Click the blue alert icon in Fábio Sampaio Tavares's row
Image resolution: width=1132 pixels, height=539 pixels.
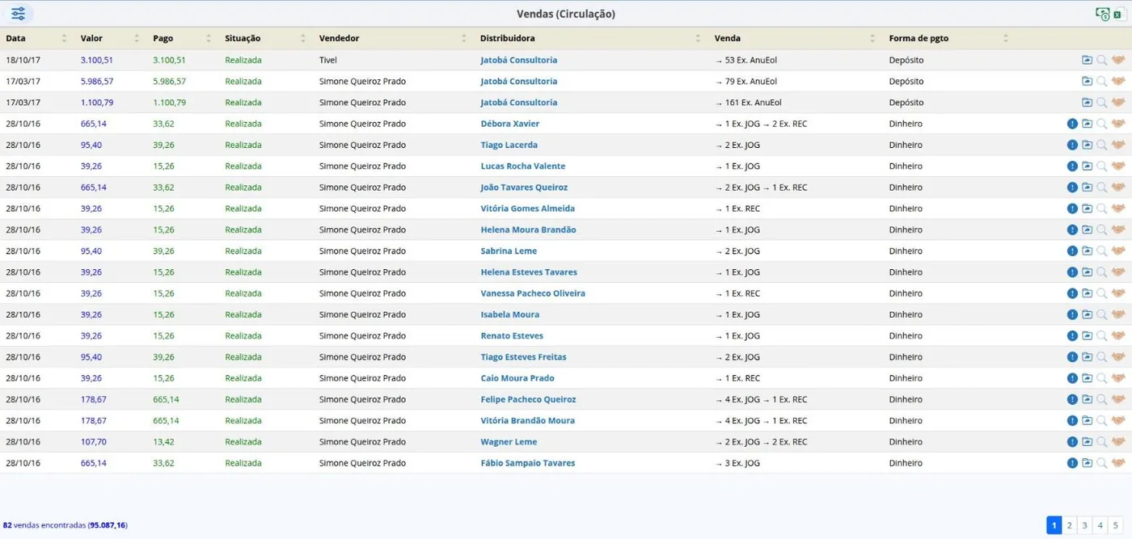point(1072,463)
